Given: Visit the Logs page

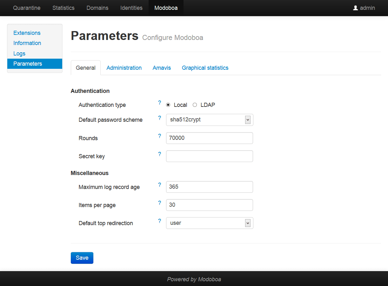Looking at the screenshot, I should tap(19, 53).
